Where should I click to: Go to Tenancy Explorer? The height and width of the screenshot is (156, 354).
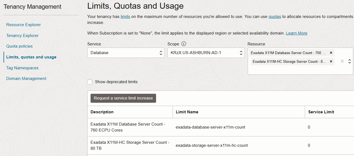click(22, 36)
